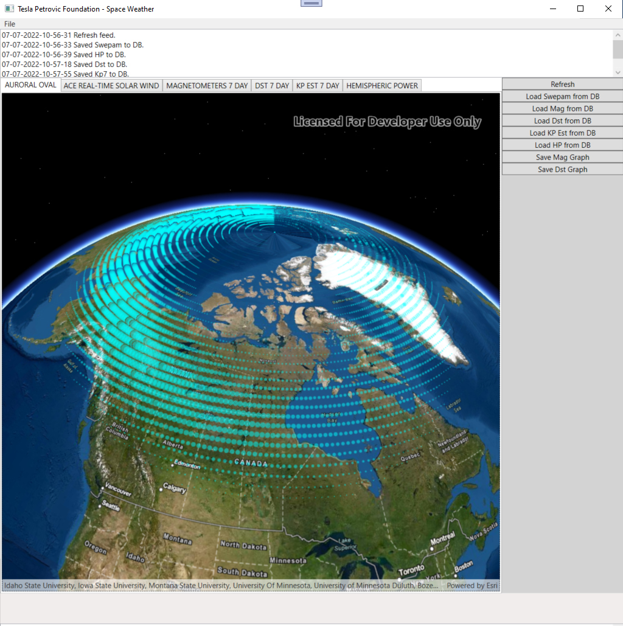623x626 pixels.
Task: Click the 'Refresh feed.' log line
Action: pos(58,35)
